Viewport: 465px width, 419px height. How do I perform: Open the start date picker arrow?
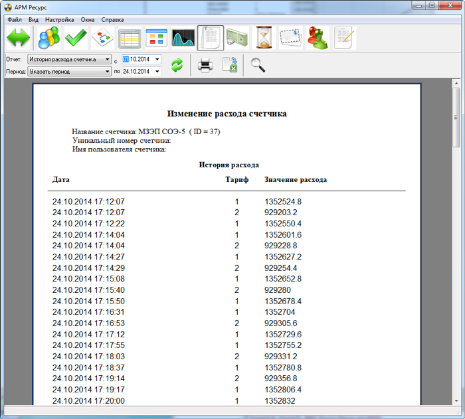pyautogui.click(x=157, y=59)
